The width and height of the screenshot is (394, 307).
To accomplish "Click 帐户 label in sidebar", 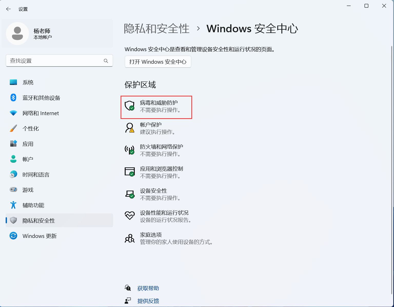I will point(28,159).
